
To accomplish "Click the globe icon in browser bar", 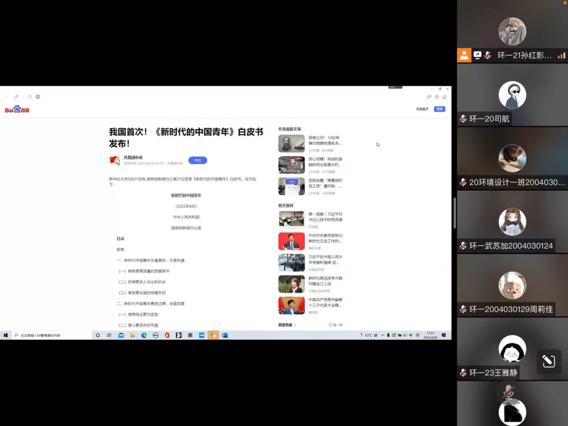I will [38, 97].
